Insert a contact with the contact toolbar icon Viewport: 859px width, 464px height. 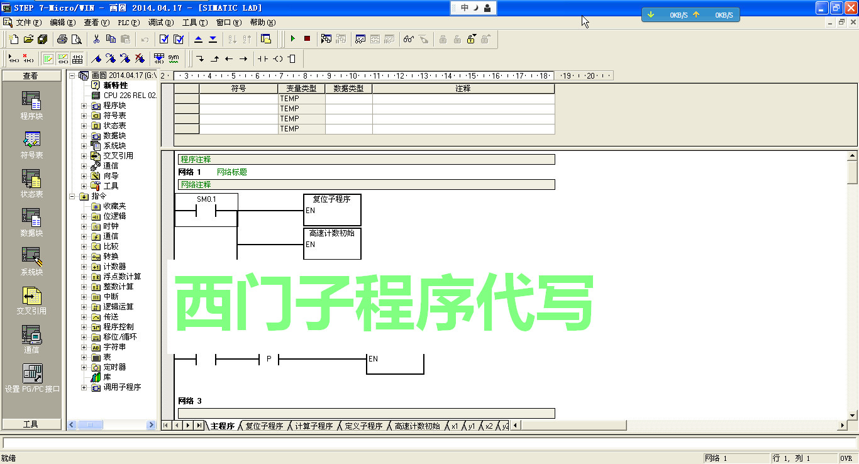[263, 59]
